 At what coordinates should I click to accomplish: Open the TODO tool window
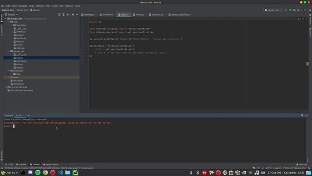9,164
